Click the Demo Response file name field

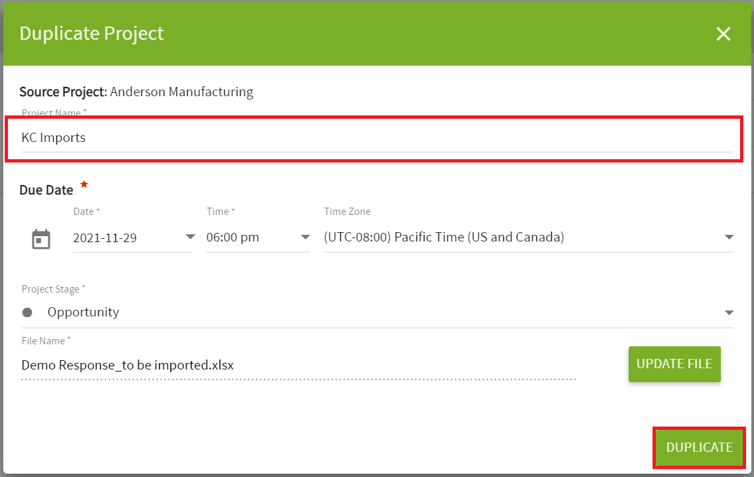[x=298, y=366]
